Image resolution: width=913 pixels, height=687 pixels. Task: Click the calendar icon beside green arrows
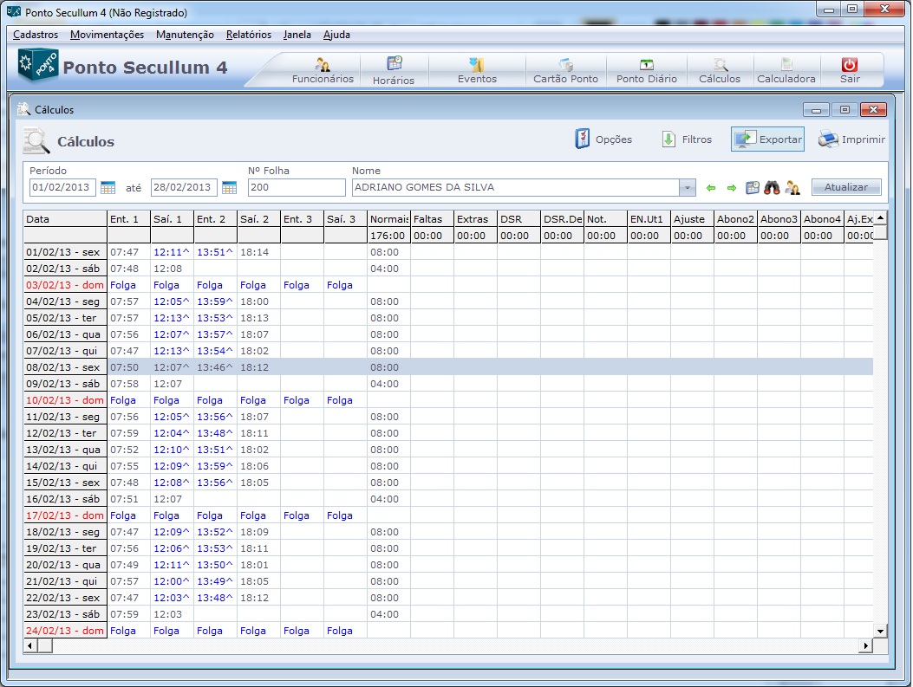[753, 187]
